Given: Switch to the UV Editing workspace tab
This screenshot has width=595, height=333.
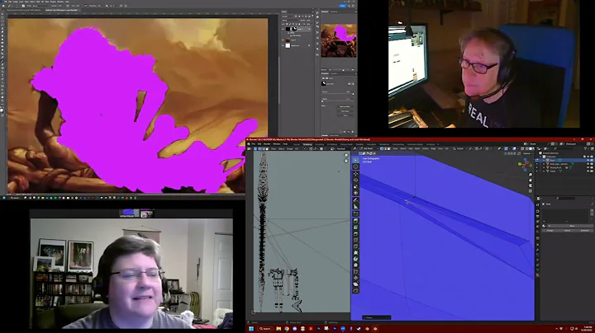Looking at the screenshot, I should pos(332,144).
